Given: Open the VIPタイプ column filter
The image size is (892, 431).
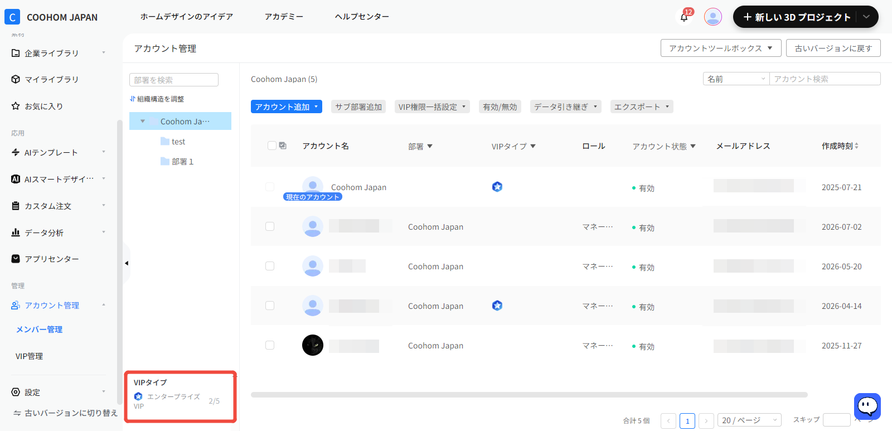Looking at the screenshot, I should (x=533, y=146).
